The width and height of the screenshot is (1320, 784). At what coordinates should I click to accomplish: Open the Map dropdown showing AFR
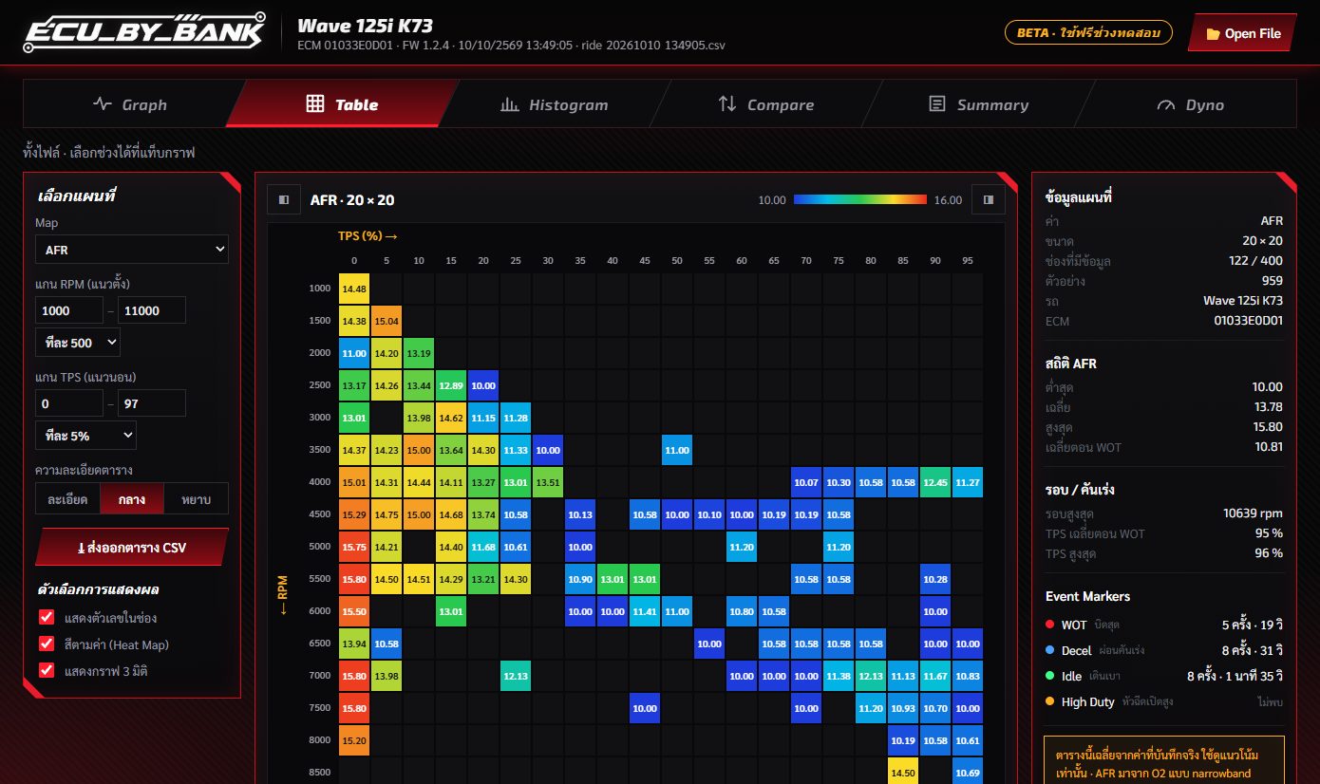[x=132, y=250]
